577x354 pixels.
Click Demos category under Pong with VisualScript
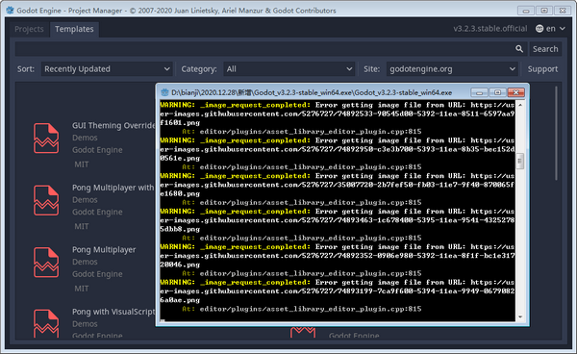tap(85, 324)
